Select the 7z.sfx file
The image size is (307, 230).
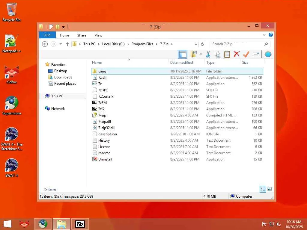177,90
